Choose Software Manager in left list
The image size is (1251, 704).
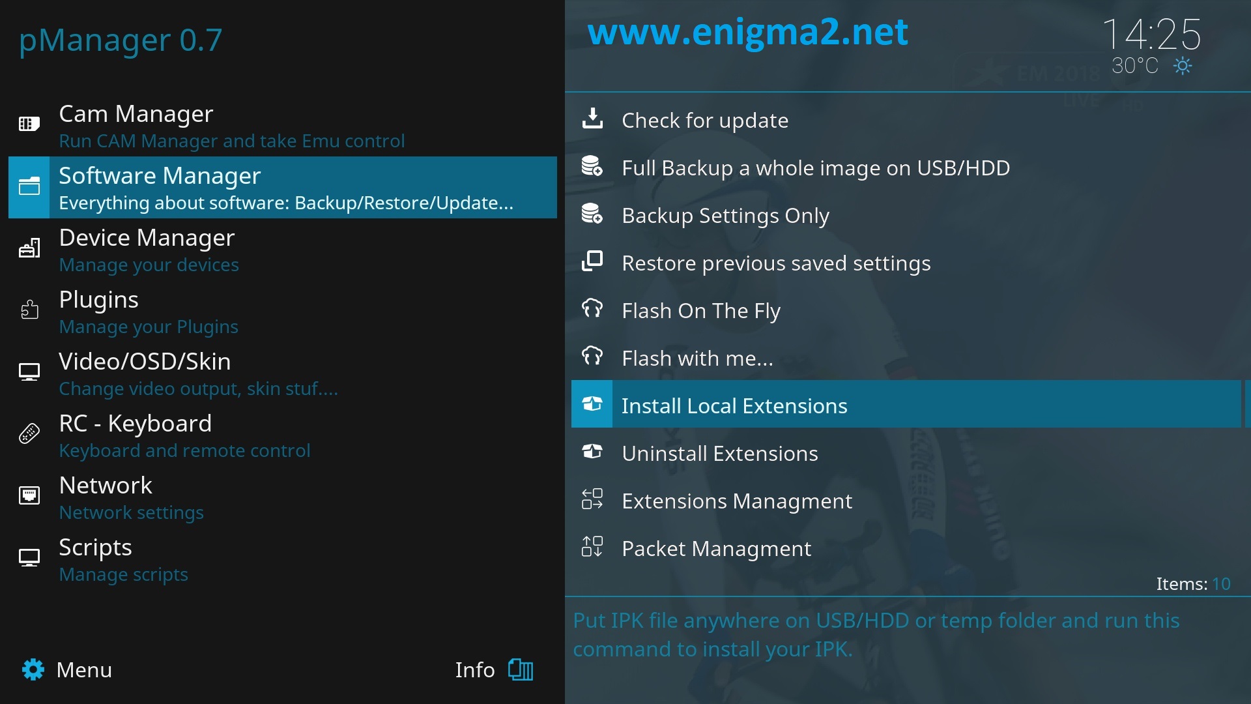coord(283,187)
